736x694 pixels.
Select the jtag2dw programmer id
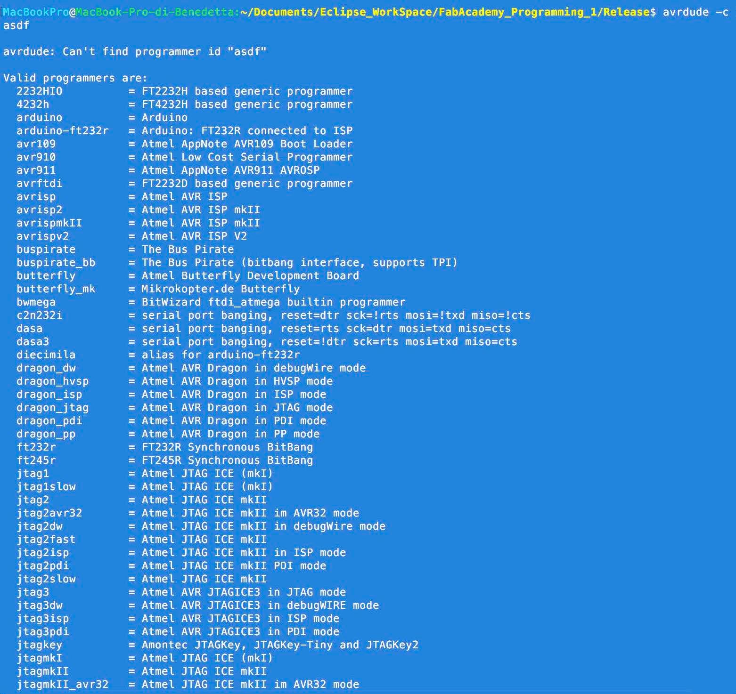tap(39, 526)
